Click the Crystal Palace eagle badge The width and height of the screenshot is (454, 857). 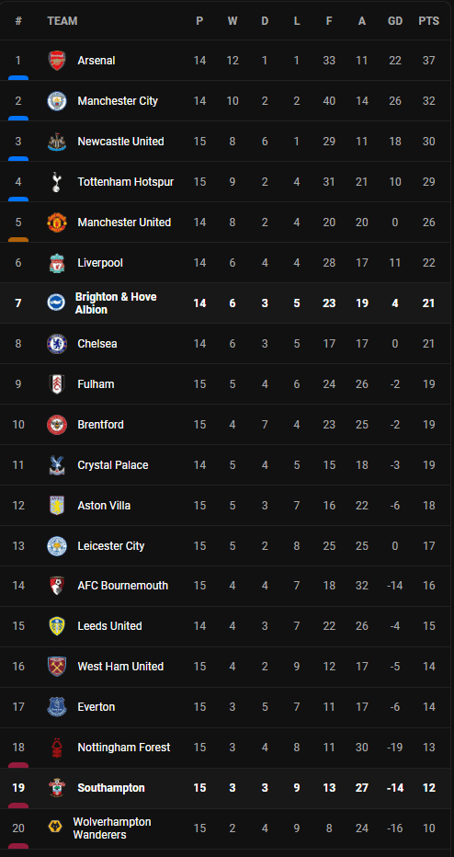click(57, 465)
